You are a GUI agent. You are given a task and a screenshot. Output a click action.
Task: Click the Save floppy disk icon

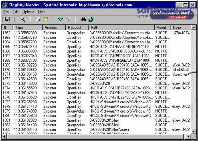click(x=8, y=19)
